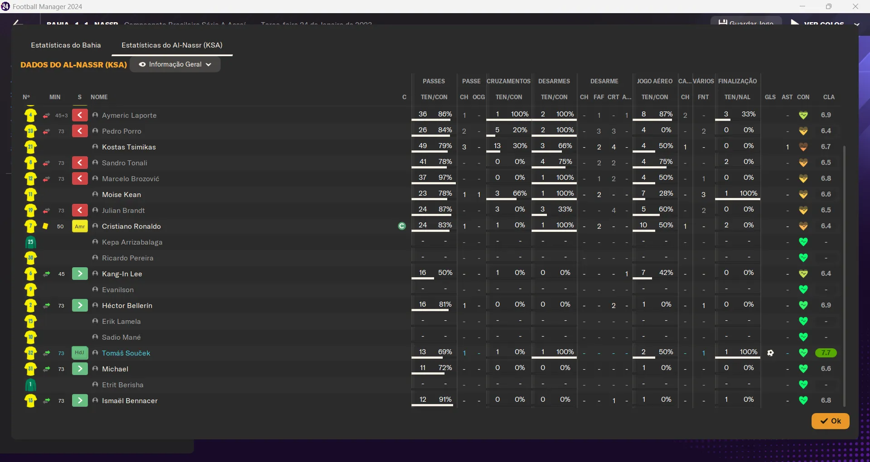Select Ricardo Pereira's row name
The height and width of the screenshot is (462, 870).
pos(127,258)
